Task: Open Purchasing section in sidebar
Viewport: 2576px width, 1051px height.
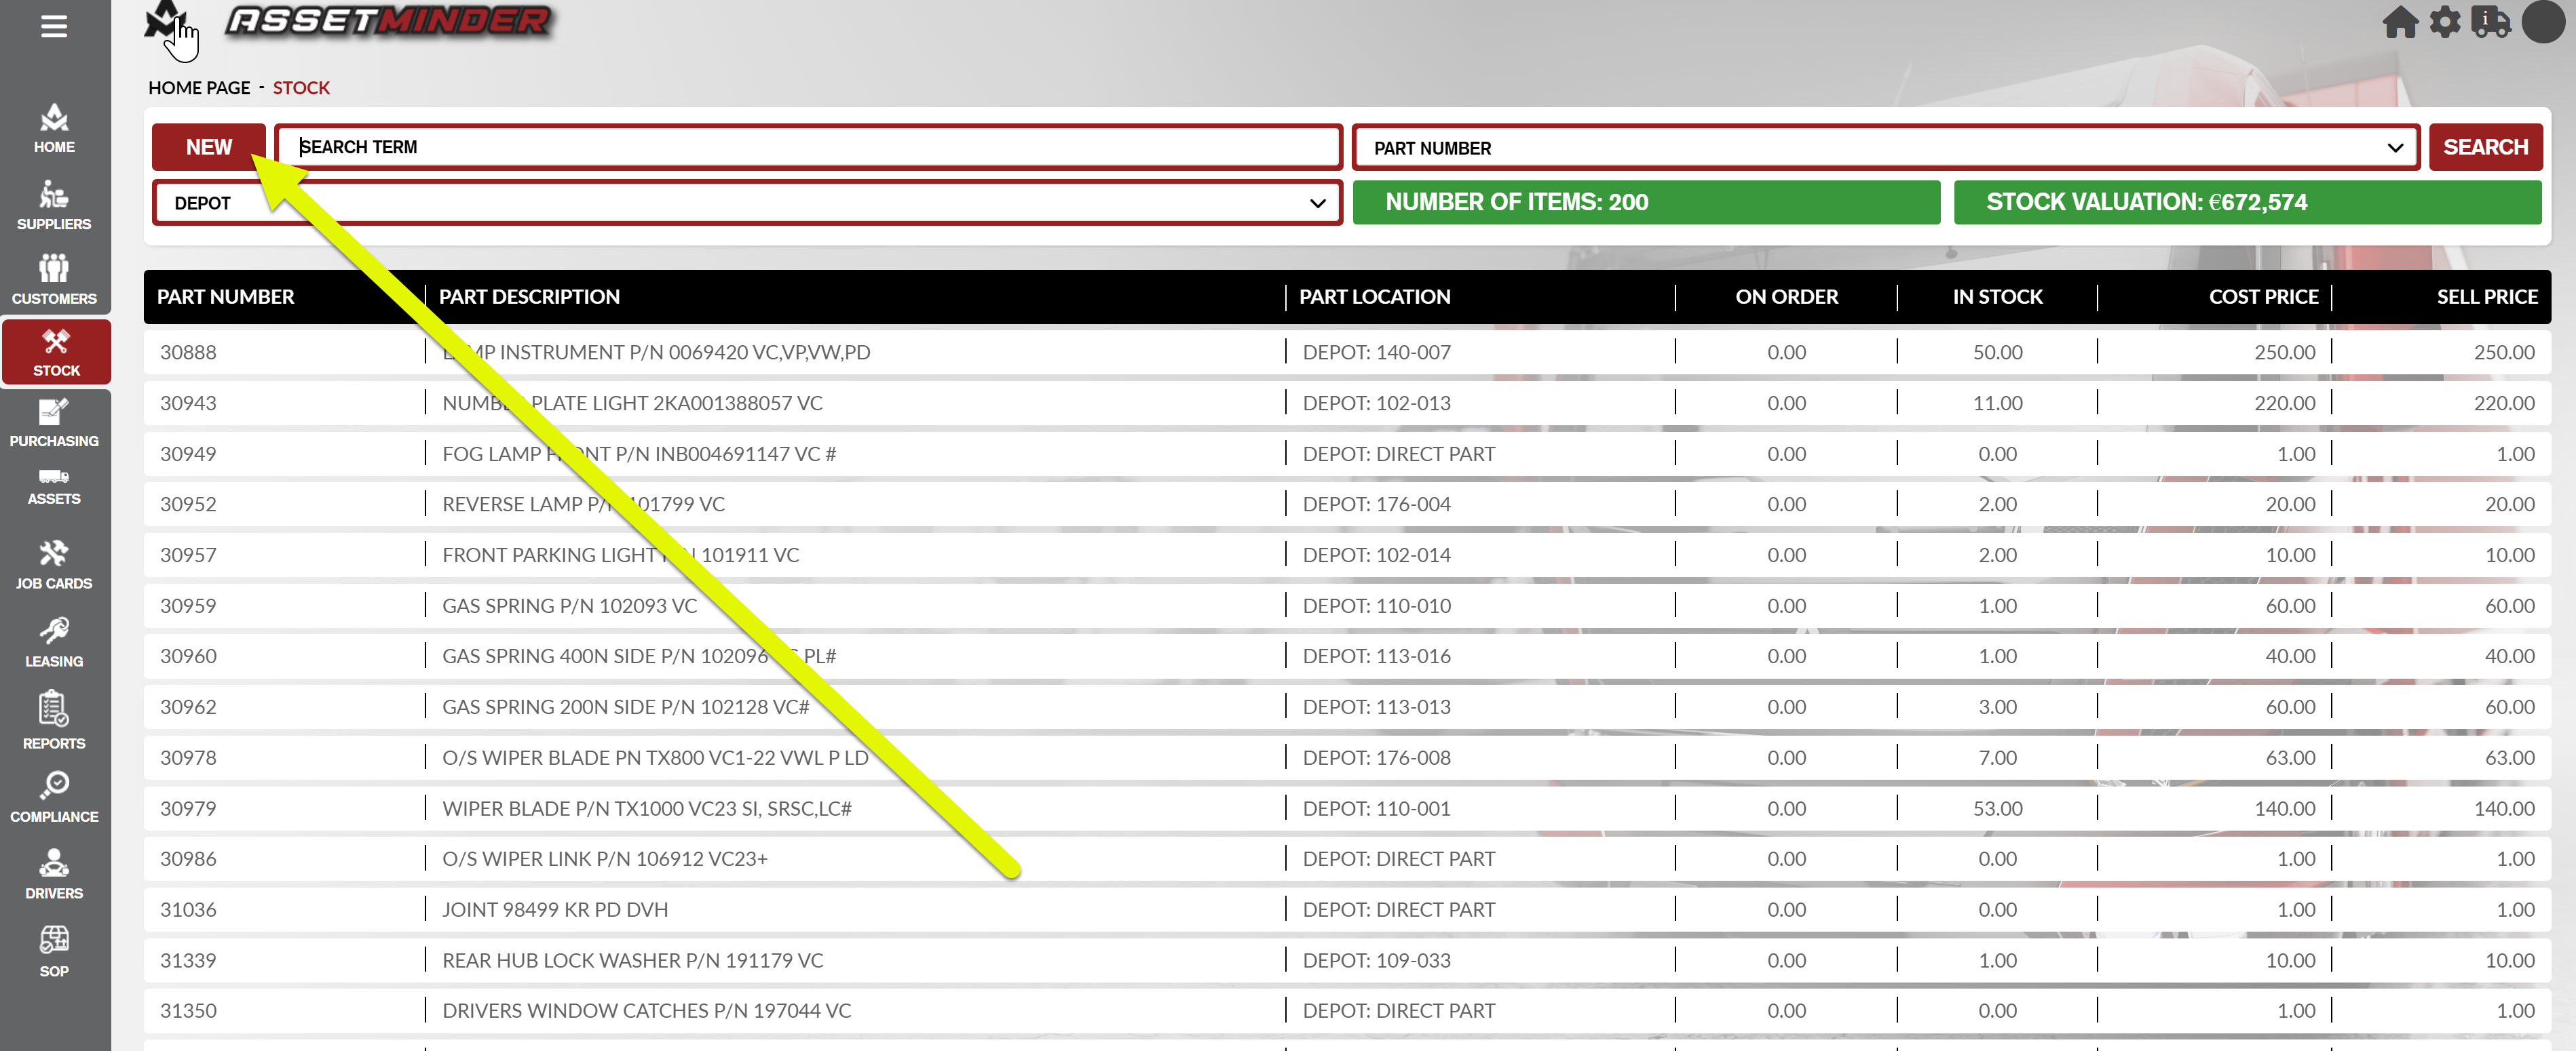Action: 54,422
